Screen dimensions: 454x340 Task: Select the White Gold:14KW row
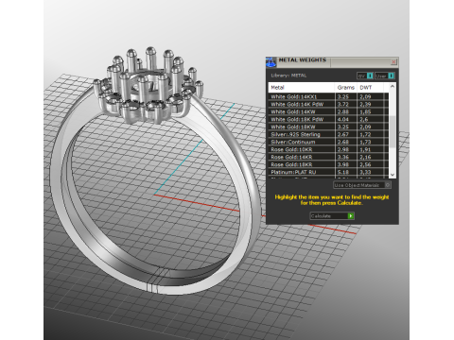[x=328, y=111]
